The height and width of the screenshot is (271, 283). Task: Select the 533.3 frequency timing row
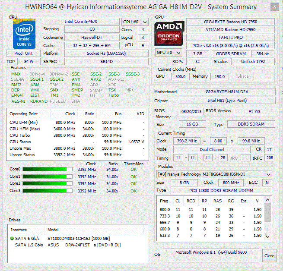[x=210, y=236]
